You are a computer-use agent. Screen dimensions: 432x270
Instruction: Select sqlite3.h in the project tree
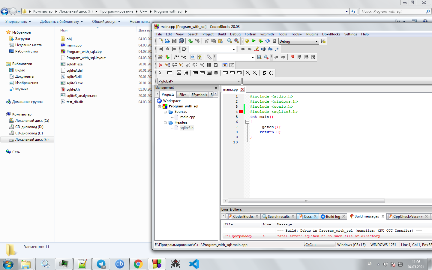187,128
